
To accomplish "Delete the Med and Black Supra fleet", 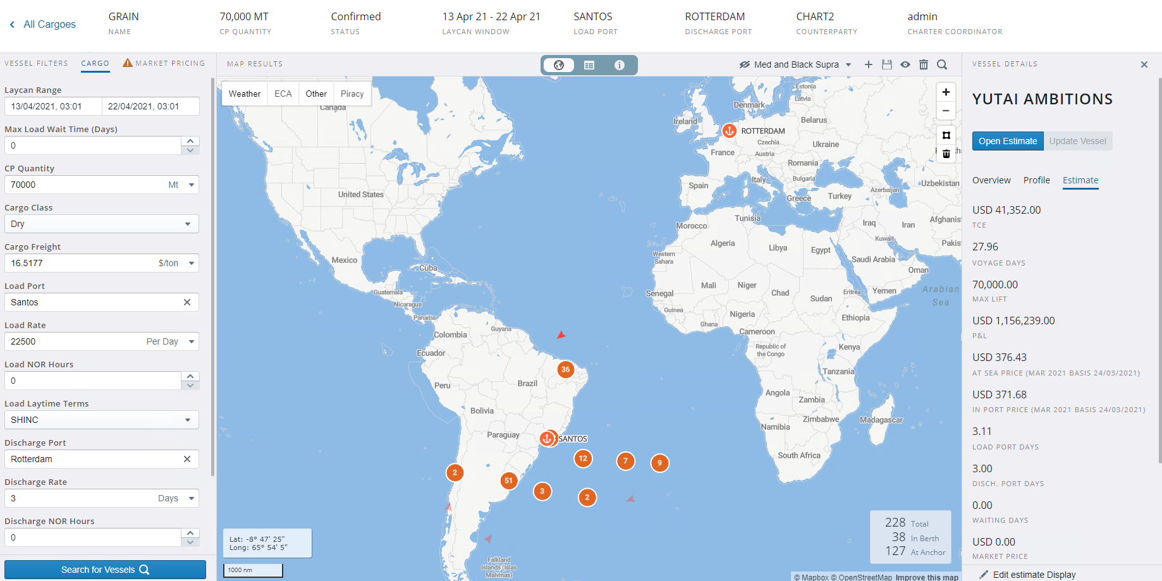I will tap(924, 64).
